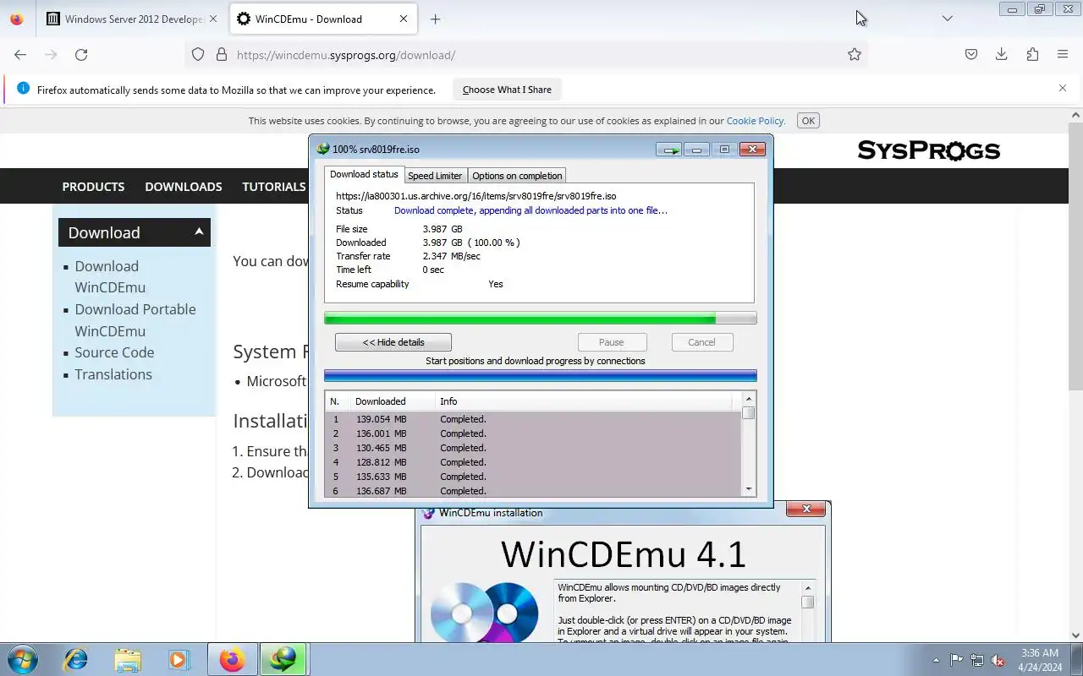Click the Firefox logo icon in tab strip
This screenshot has height=676, width=1083.
tap(17, 19)
